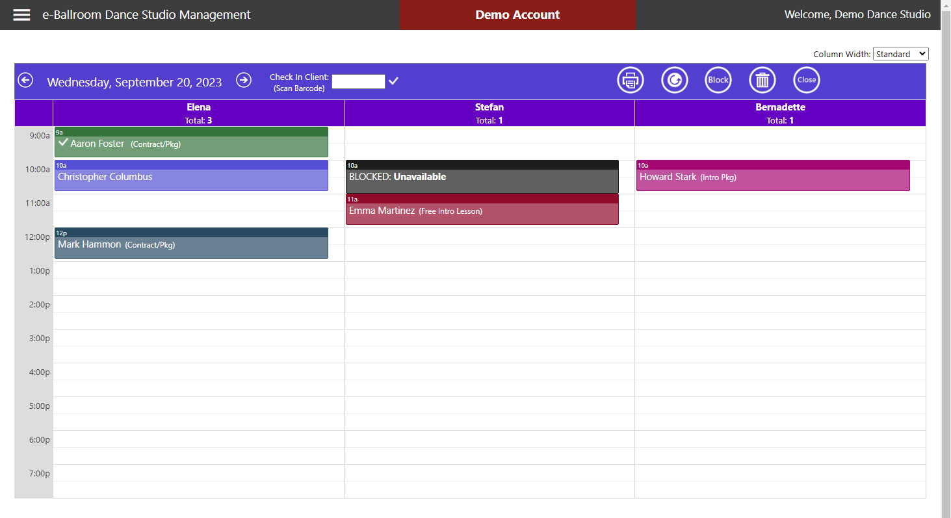The height and width of the screenshot is (518, 951).
Task: Open Mark Hammon's Contract/Pkg appointment
Action: pyautogui.click(x=190, y=243)
